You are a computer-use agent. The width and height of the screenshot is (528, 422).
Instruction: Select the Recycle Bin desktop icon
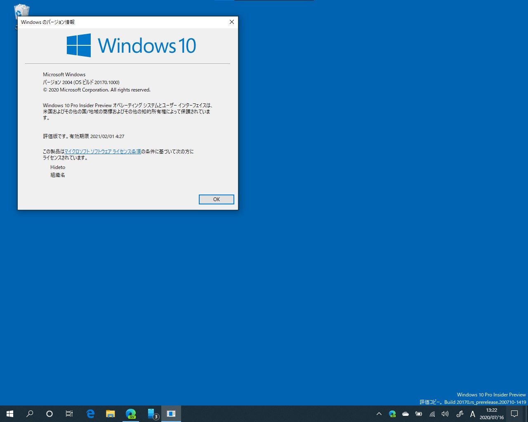pos(21,11)
